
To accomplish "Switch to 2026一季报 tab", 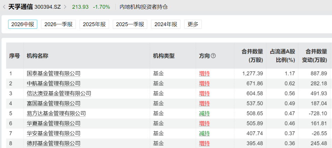I will pyautogui.click(x=58, y=24).
